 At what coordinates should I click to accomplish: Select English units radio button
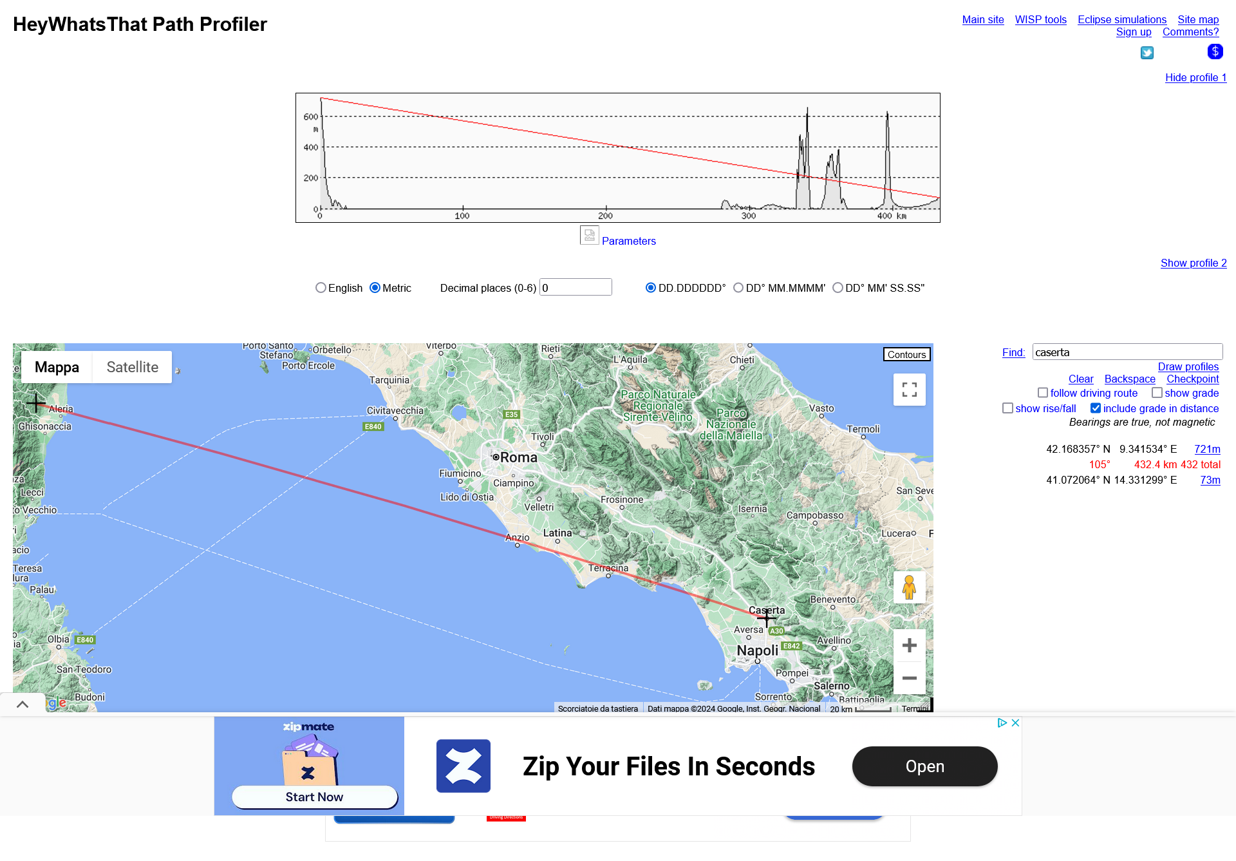pos(321,288)
